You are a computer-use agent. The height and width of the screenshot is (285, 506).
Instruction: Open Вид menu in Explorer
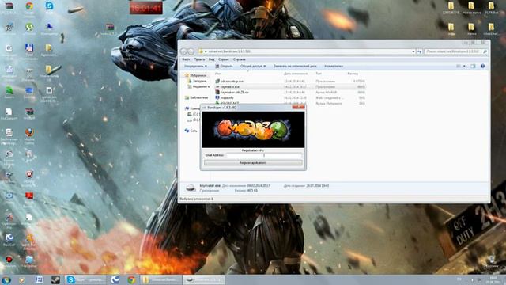click(x=211, y=59)
